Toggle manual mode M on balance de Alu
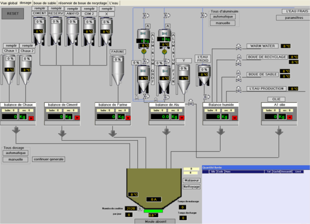Screen dimensions: 310x224 tap(181, 118)
